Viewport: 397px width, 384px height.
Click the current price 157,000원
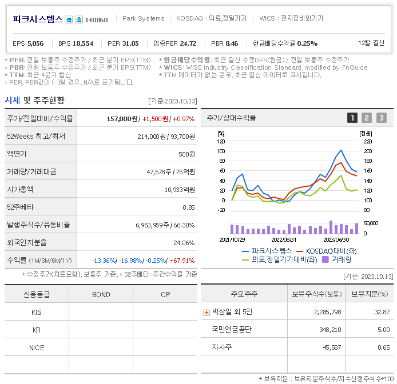coord(122,119)
